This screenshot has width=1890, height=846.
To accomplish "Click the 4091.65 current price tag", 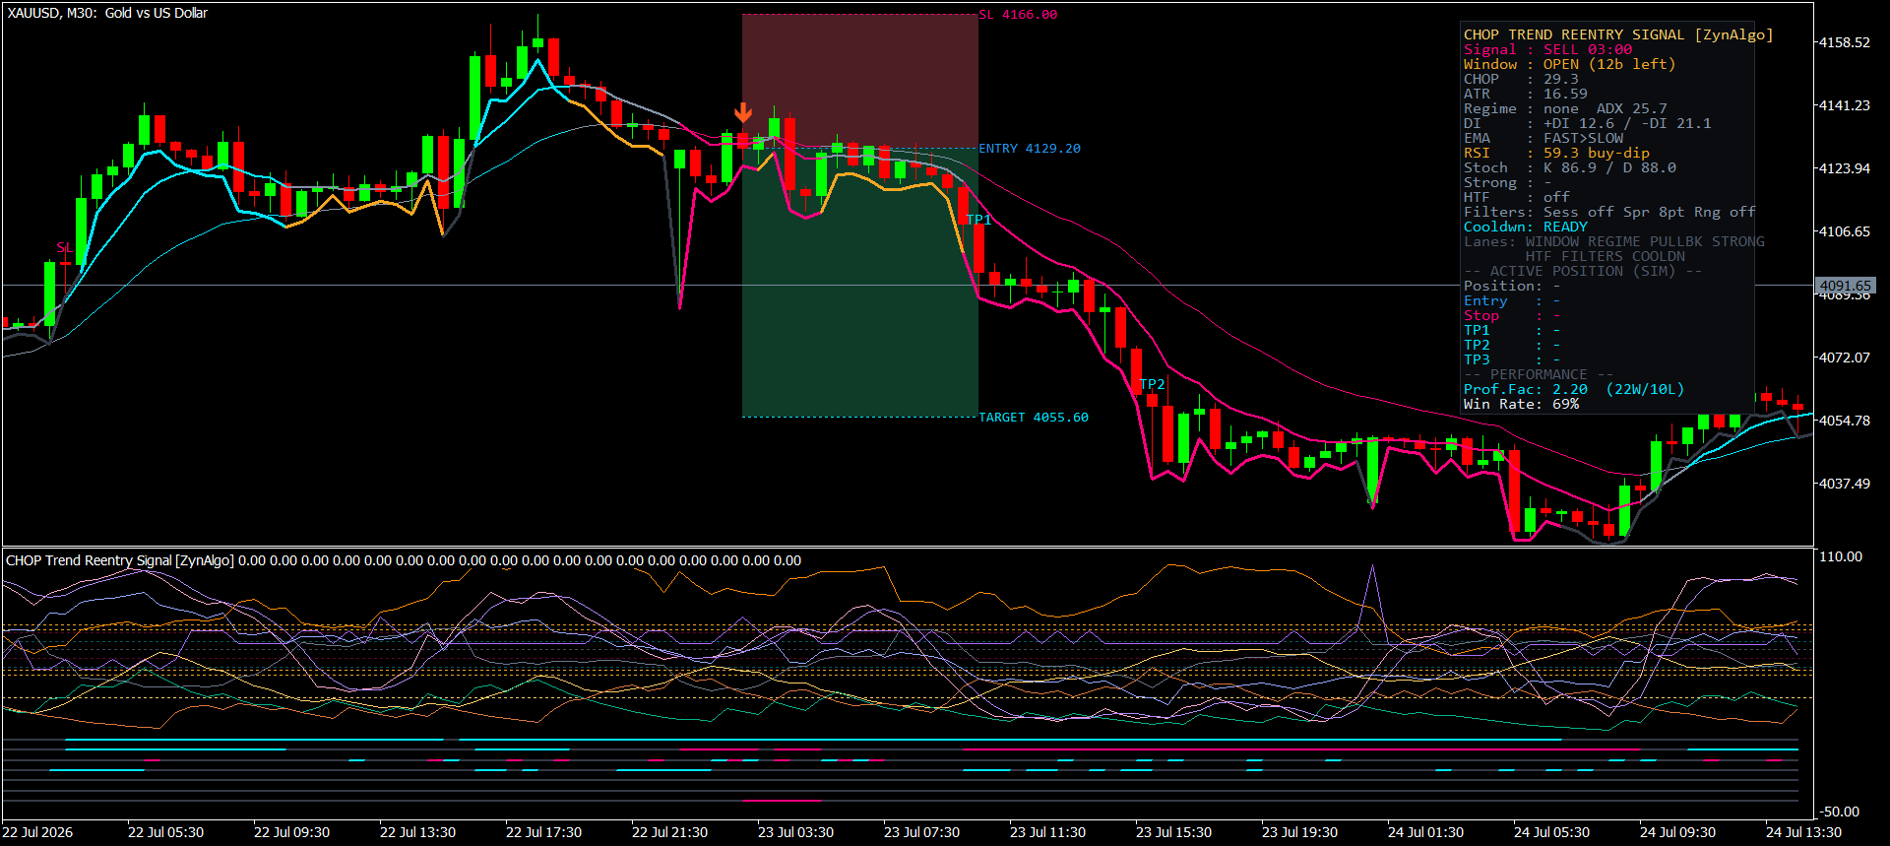I will tap(1845, 286).
